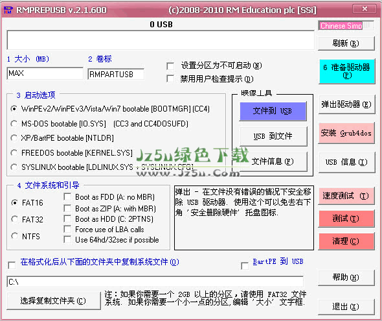Click the 大小 (MB) MAX input field
This screenshot has height=321, width=382.
tap(45, 73)
